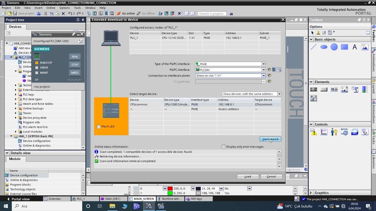The width and height of the screenshot is (376, 211).
Task: Toggle the PLCSIM power switch icon
Action: pos(37,56)
